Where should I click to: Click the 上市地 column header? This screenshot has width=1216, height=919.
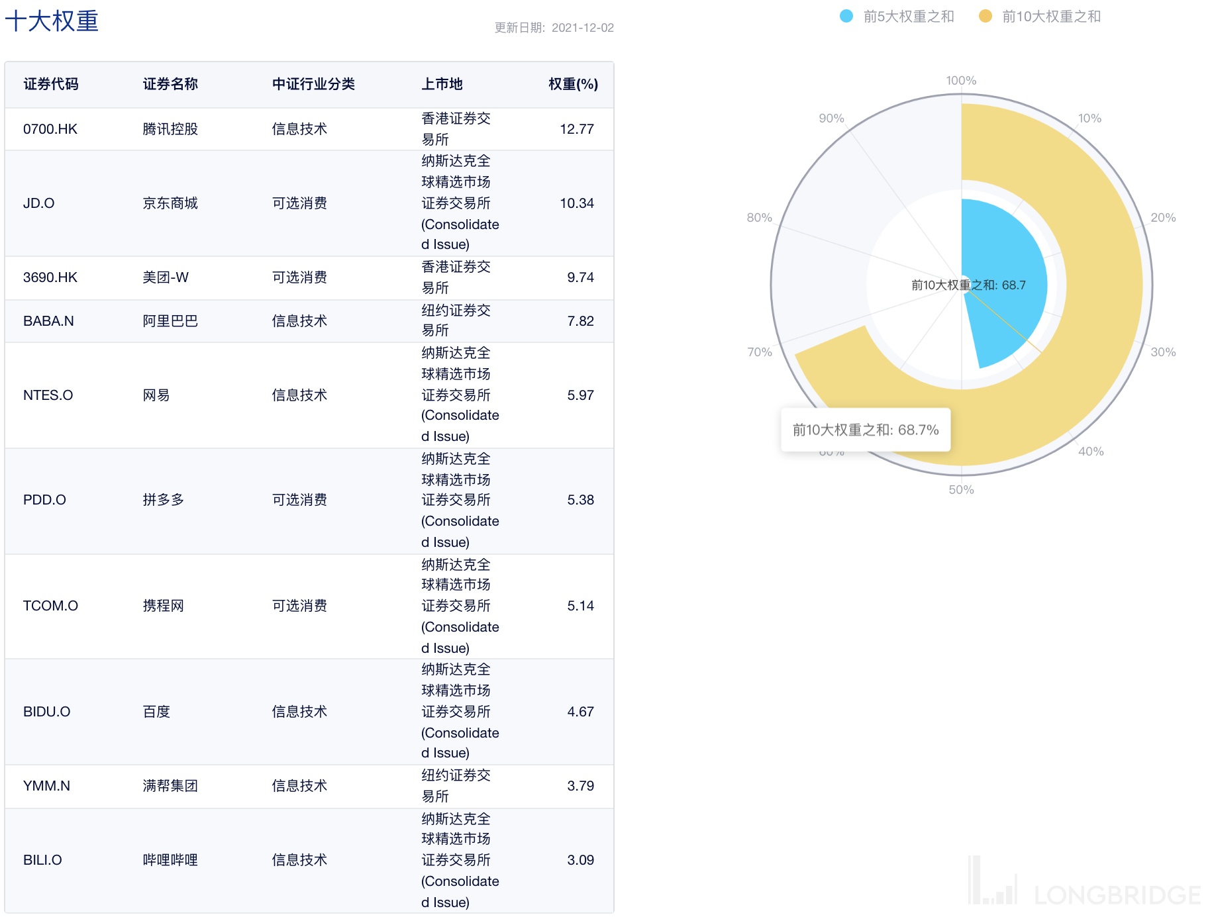click(442, 84)
